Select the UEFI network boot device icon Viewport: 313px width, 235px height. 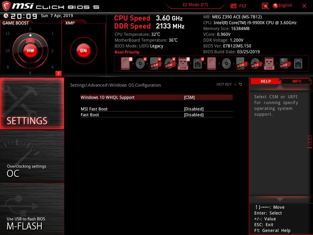[x=198, y=63]
